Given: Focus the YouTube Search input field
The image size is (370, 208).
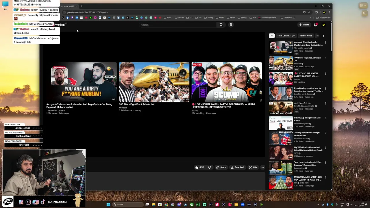Looking at the screenshot, I should click(178, 25).
